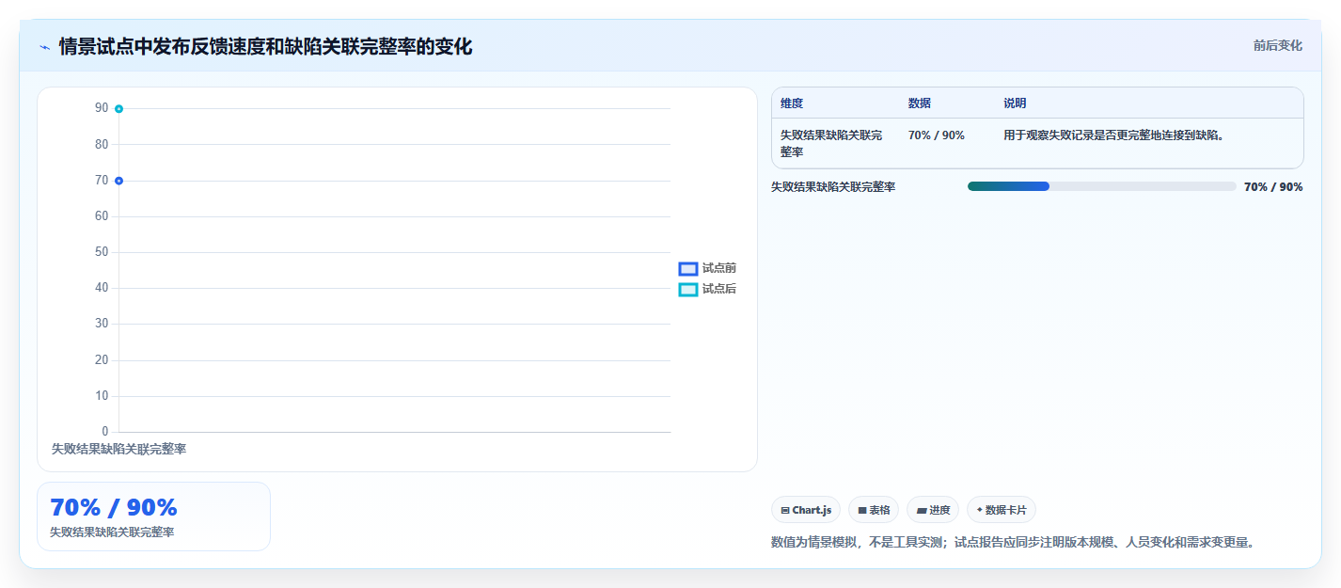Click the y-axis tick label 80
The width and height of the screenshot is (1341, 588).
[x=102, y=145]
